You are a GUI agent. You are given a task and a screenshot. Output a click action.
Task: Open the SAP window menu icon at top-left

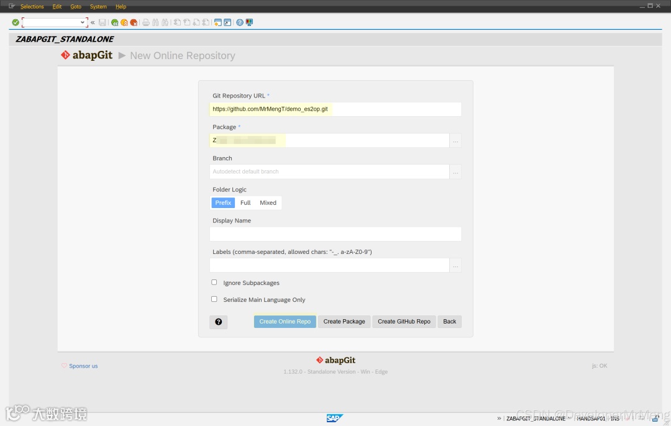coord(12,6)
